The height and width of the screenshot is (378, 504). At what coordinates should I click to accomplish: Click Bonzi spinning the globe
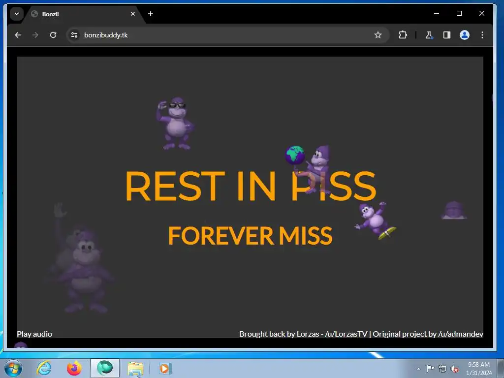point(308,169)
